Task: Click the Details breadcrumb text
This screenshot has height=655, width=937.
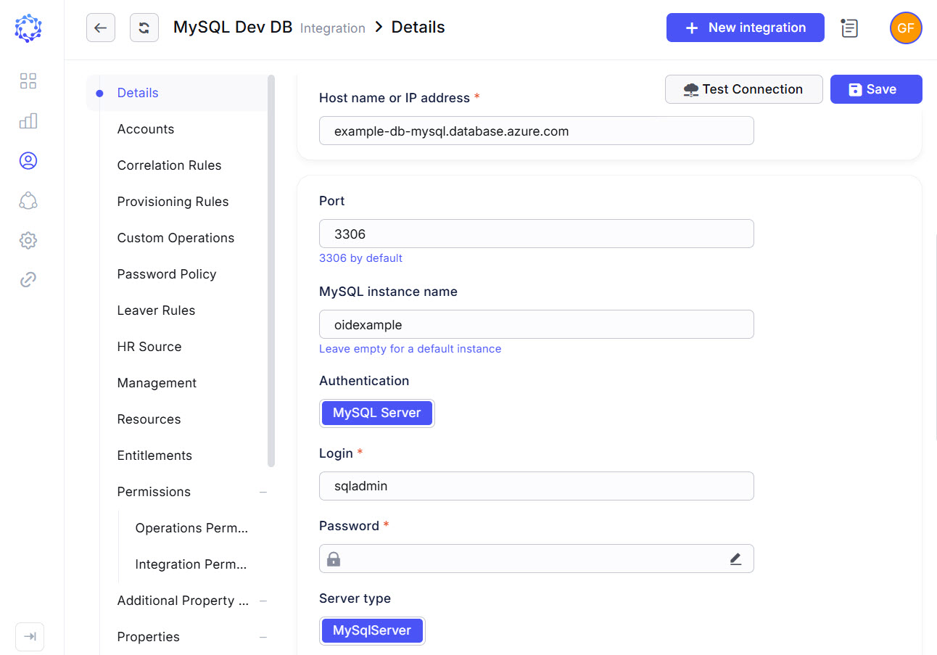Action: tap(418, 28)
